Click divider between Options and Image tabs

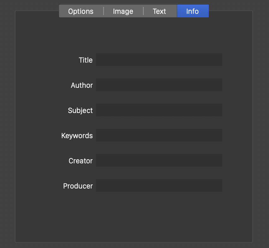[x=104, y=11]
